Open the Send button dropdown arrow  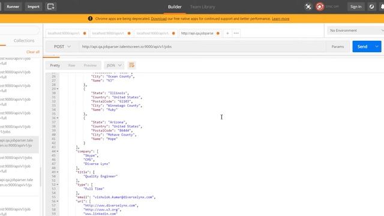[377, 47]
